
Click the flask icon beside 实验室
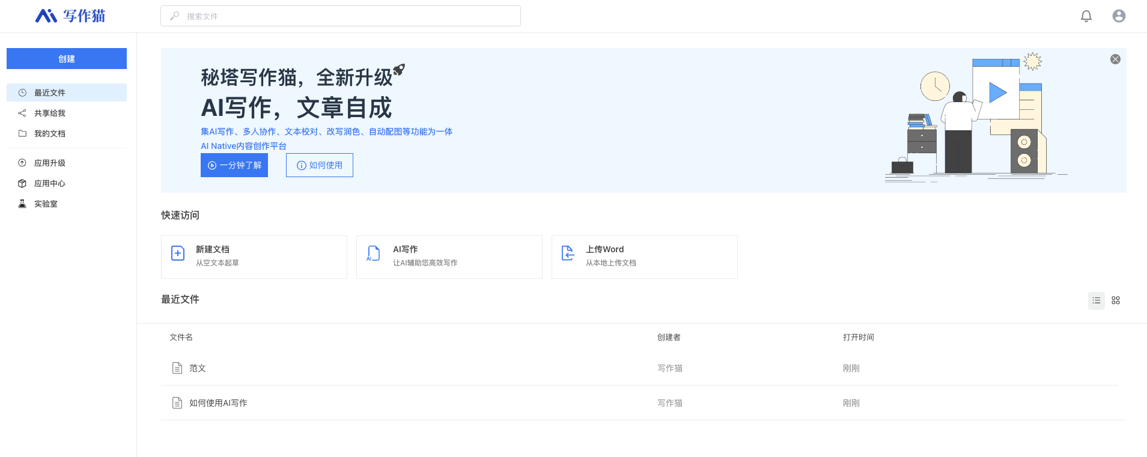(x=22, y=204)
